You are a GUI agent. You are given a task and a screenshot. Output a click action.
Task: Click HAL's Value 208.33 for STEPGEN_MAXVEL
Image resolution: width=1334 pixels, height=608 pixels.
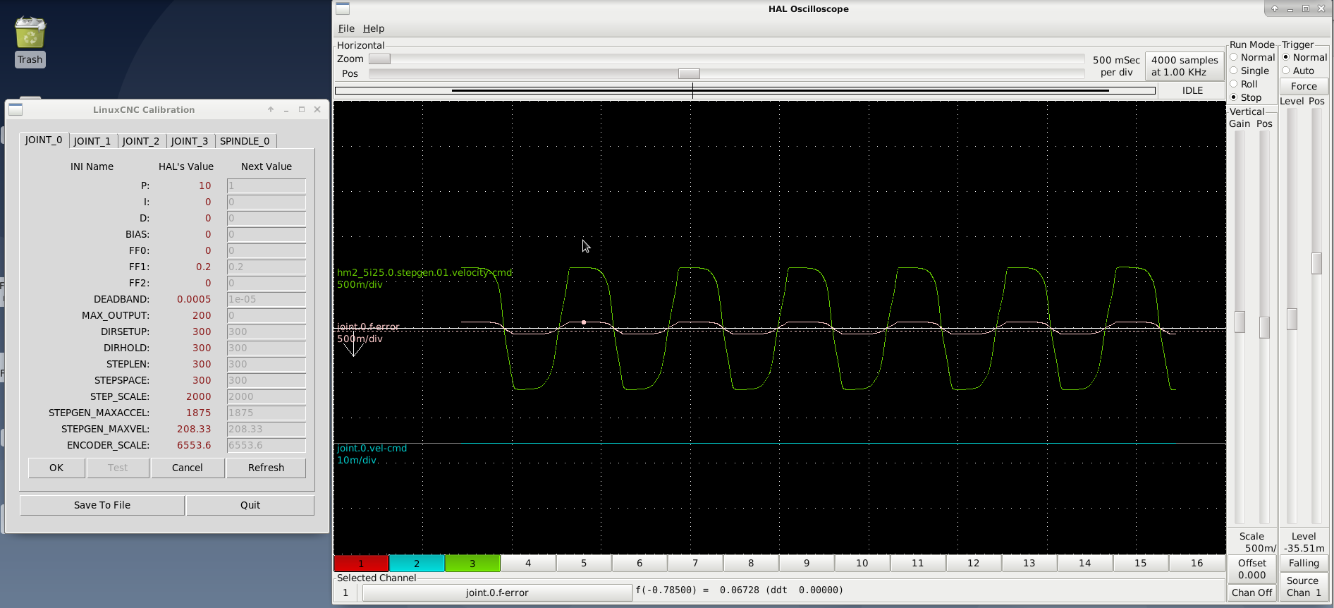click(x=194, y=429)
